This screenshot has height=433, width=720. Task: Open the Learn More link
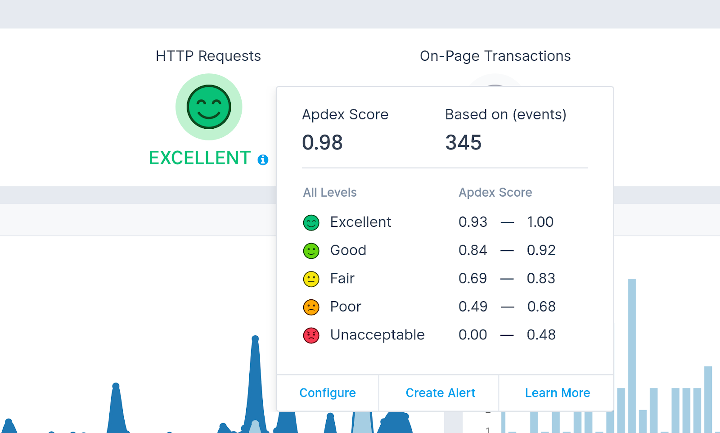[558, 393]
